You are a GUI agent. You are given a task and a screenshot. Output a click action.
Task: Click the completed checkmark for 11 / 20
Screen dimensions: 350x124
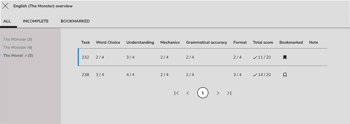coord(255,58)
